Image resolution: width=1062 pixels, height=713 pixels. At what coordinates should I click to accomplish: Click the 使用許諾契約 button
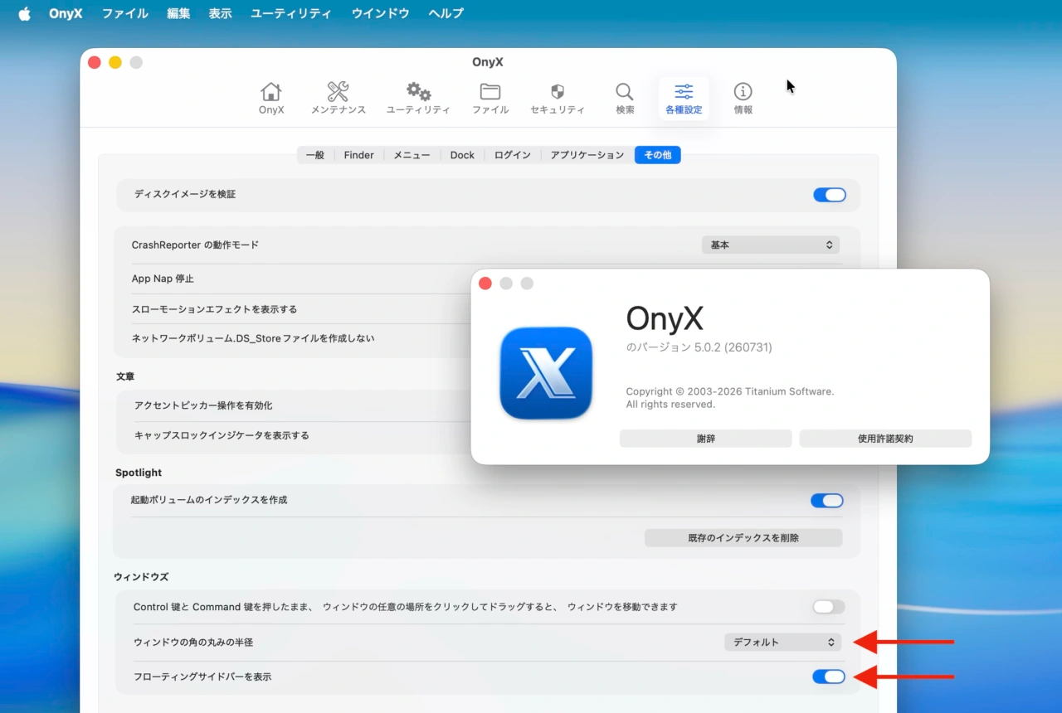coord(885,439)
